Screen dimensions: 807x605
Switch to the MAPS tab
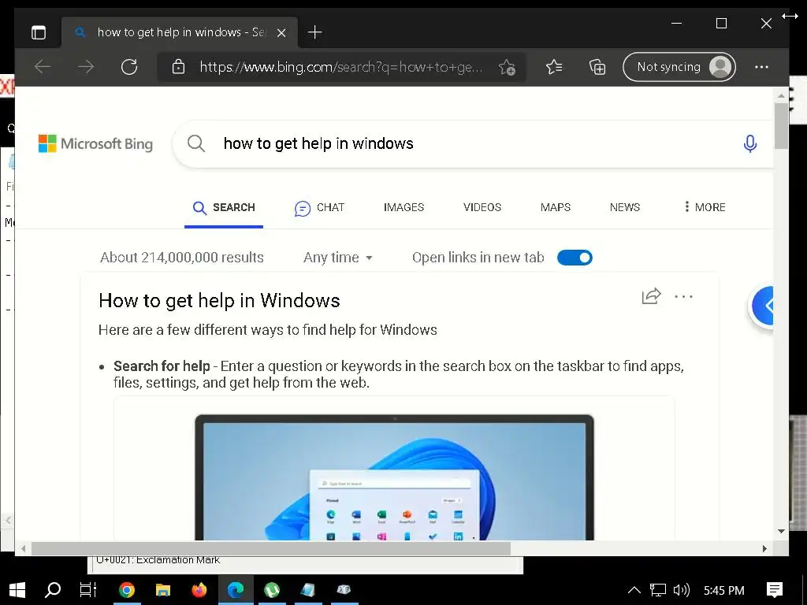point(556,207)
